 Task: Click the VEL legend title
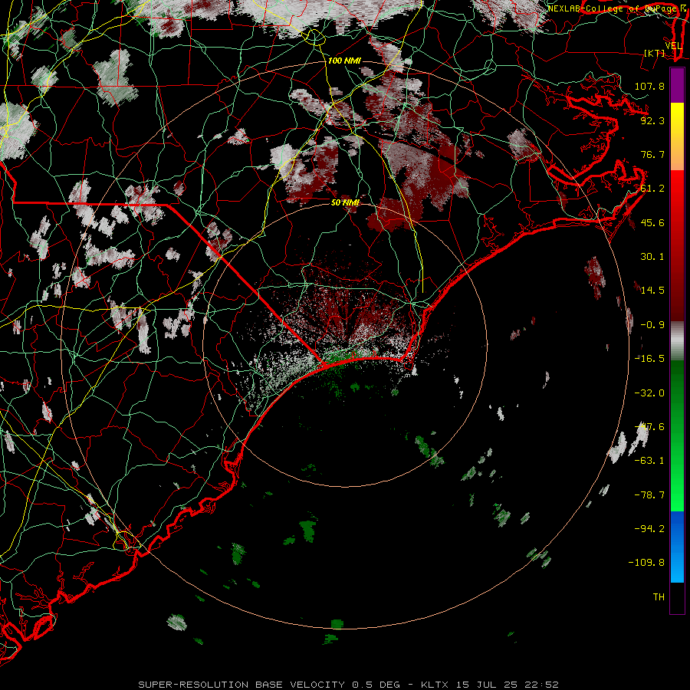(x=673, y=46)
